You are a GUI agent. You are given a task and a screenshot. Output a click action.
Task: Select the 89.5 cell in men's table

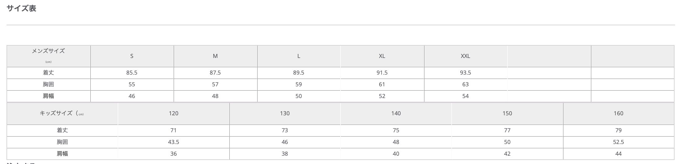tap(298, 73)
